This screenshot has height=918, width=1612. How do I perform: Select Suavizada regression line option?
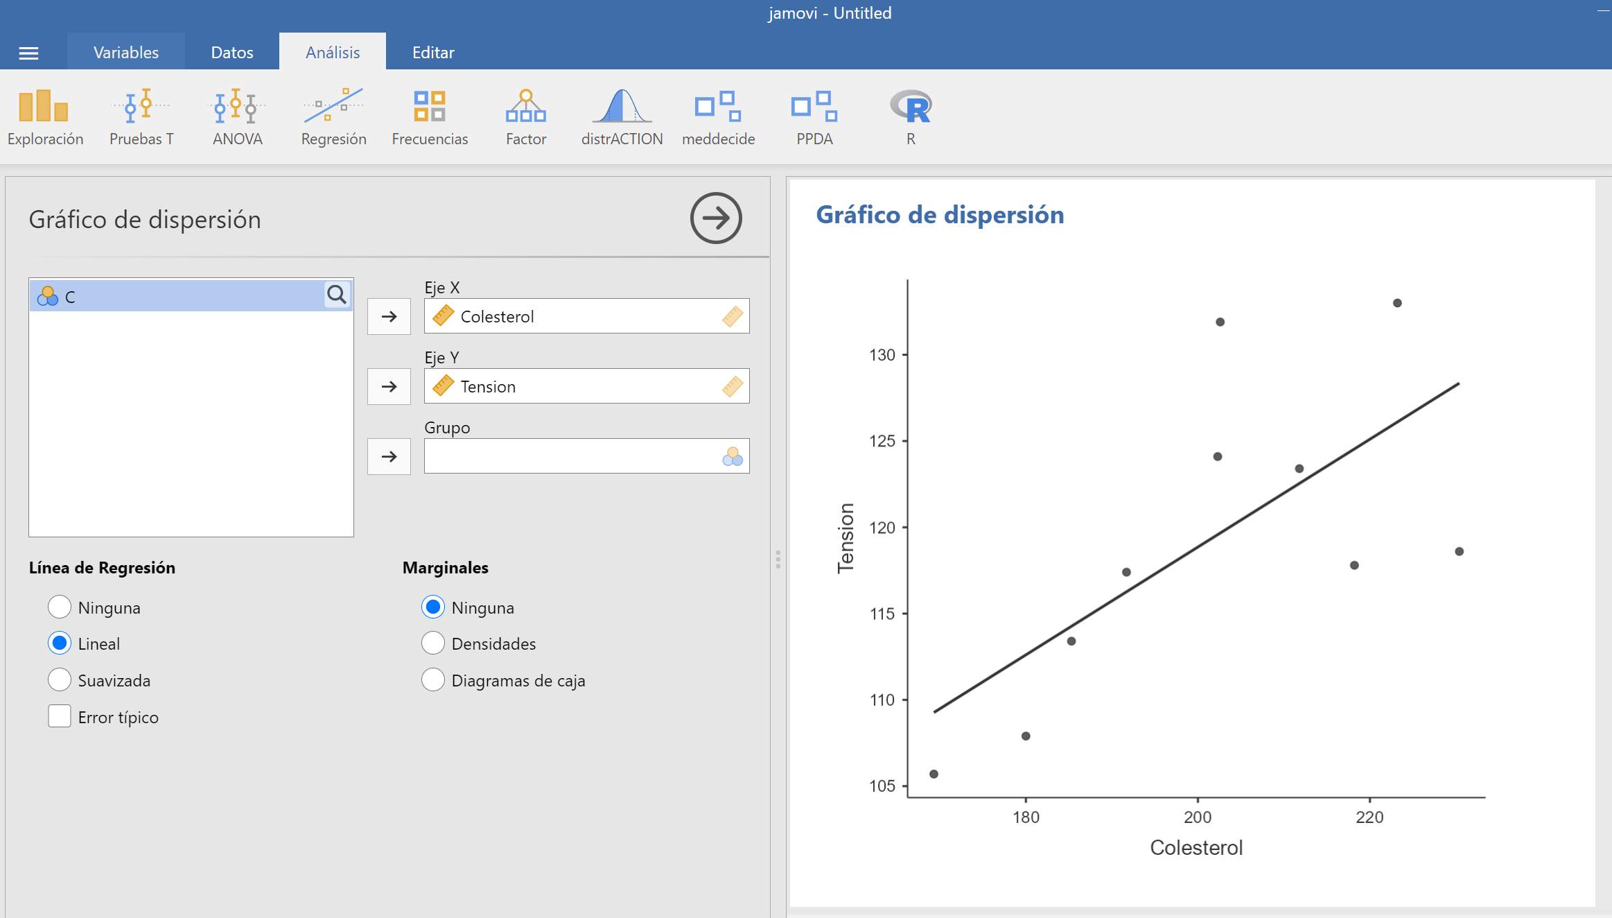60,680
